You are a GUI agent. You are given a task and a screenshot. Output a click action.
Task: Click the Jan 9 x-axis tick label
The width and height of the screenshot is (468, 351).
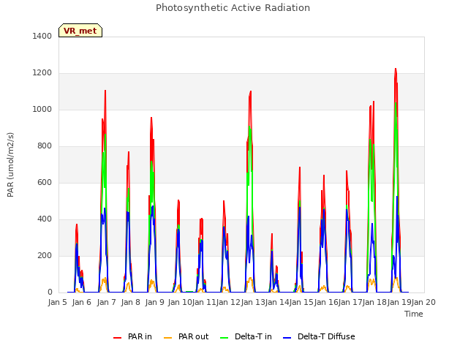click(x=154, y=302)
